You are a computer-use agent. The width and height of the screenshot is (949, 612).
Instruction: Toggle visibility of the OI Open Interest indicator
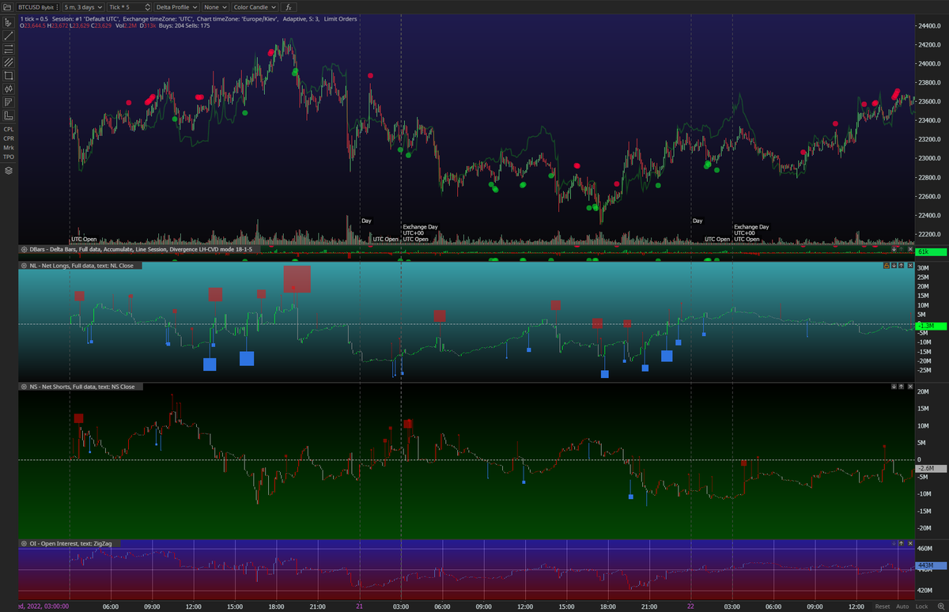coord(24,543)
